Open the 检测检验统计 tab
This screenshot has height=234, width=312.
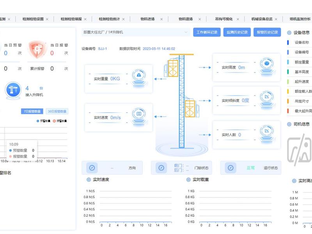[109, 19]
